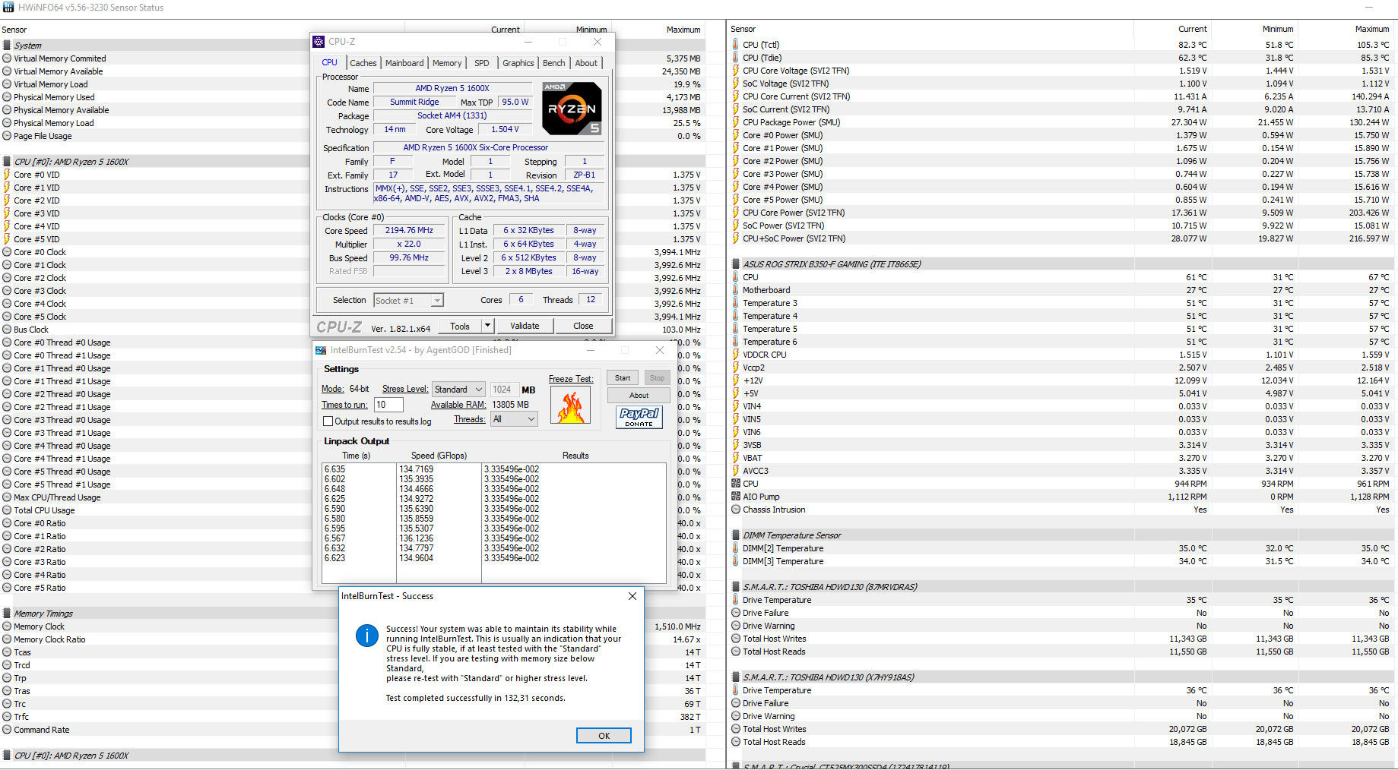This screenshot has height=770, width=1398.
Task: Click the Chassis Intrusion status icon
Action: 735,510
